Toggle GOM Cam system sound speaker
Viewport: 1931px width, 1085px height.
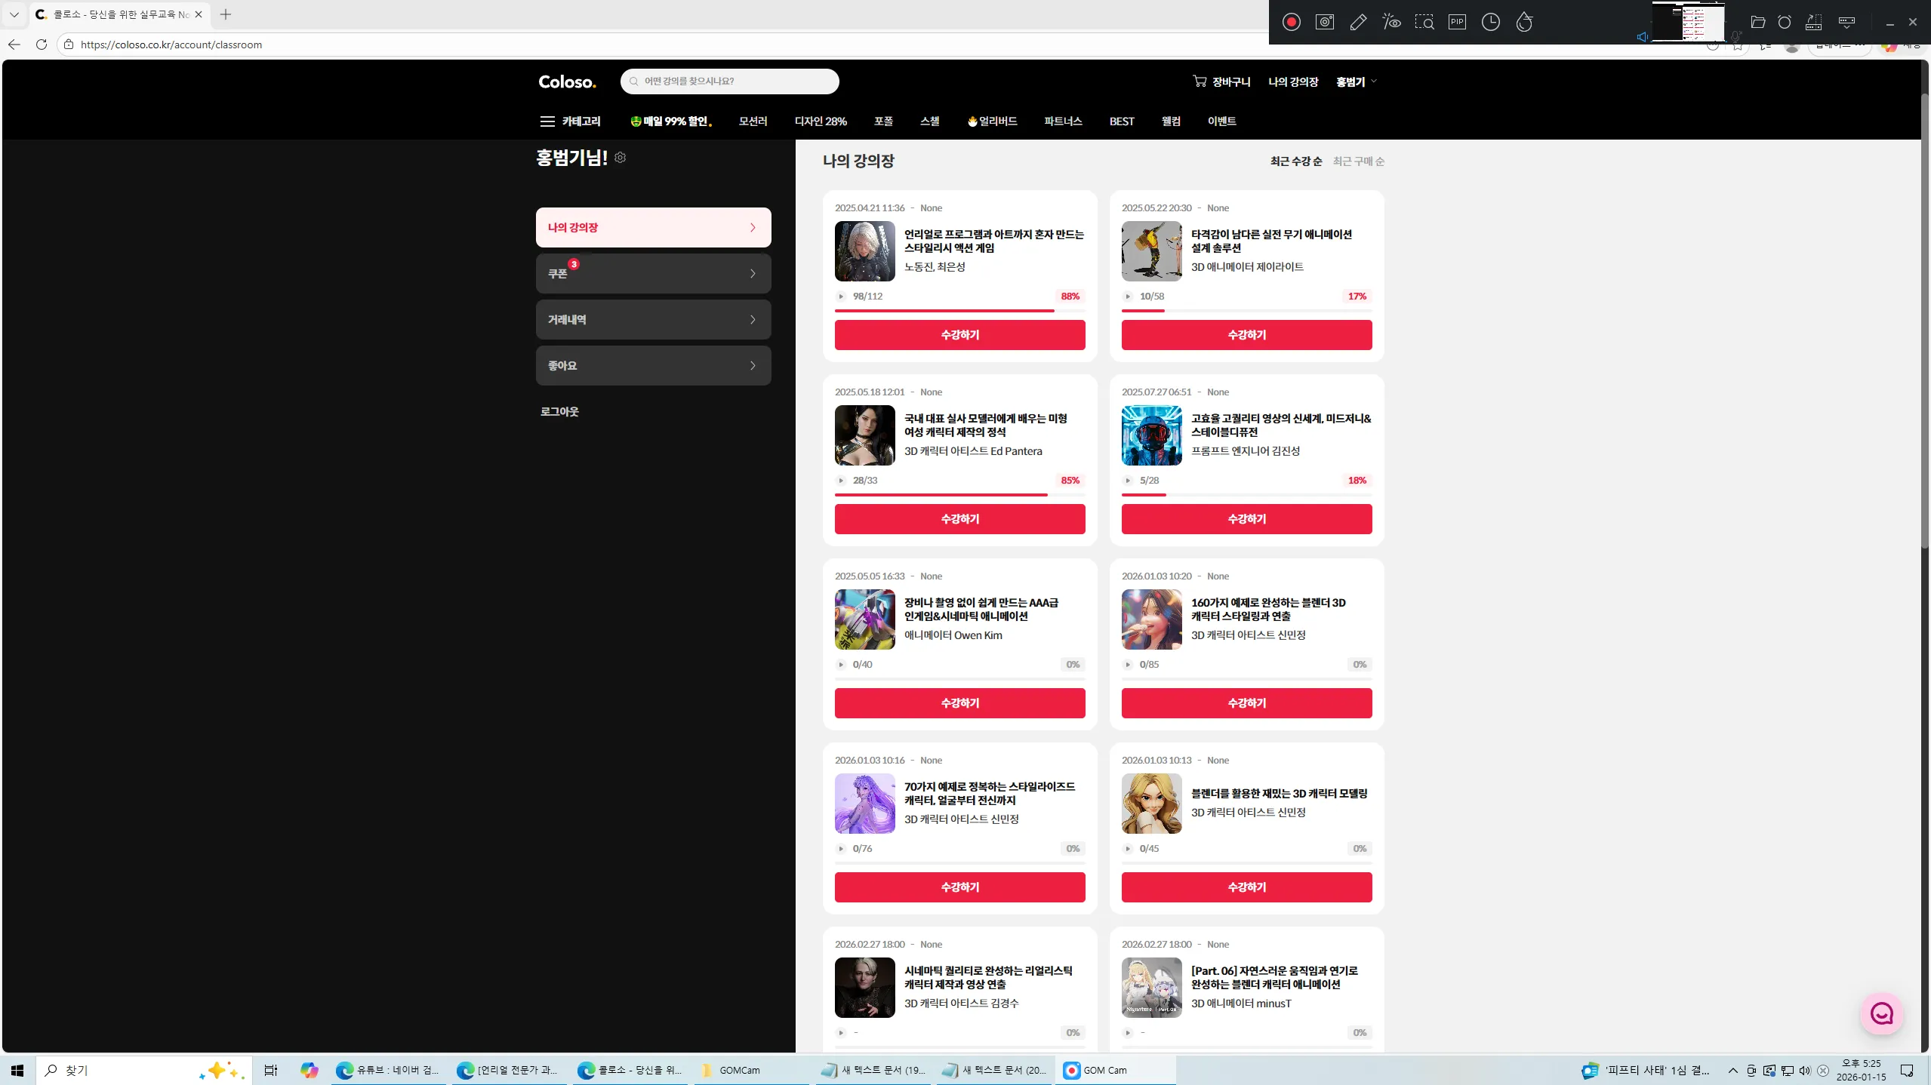click(1642, 36)
